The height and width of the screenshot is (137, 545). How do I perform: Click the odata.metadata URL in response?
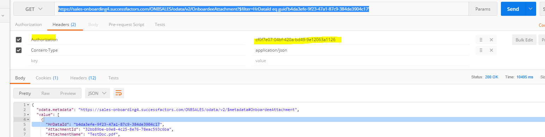(187, 110)
